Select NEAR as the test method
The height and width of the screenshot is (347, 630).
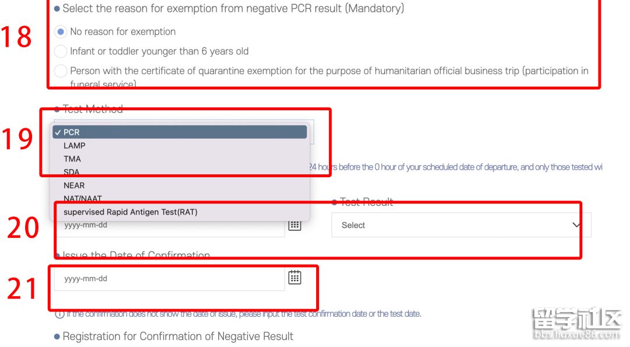coord(74,185)
